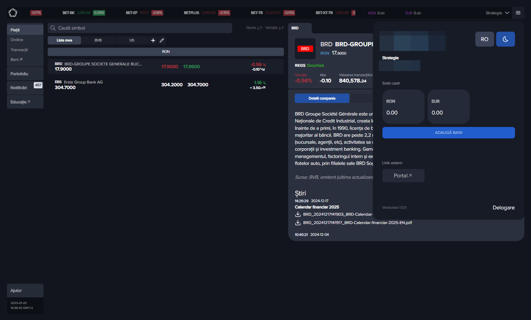Sort list by Nume
Image resolution: width=531 pixels, height=320 pixels.
point(254,28)
